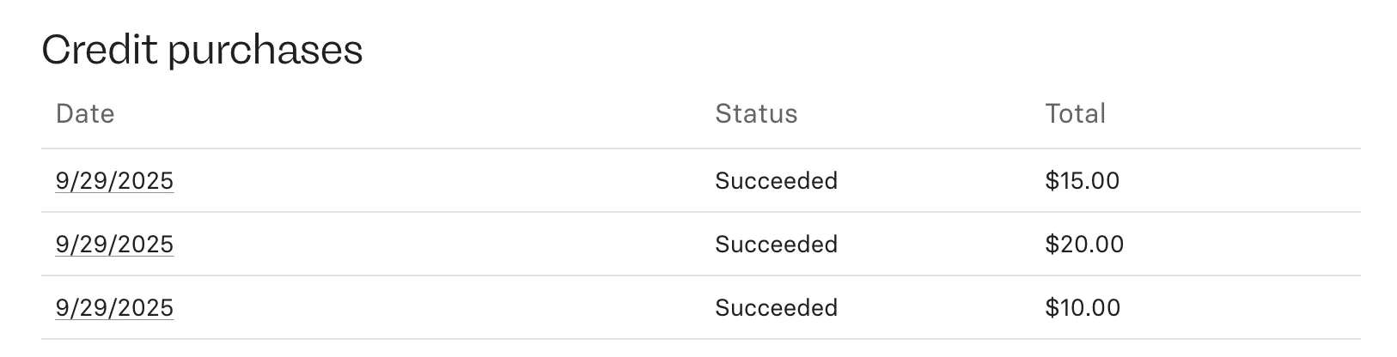Viewport: 1397px width, 357px height.
Task: Click the Succeeded status of the $15.00 purchase
Action: 776,181
